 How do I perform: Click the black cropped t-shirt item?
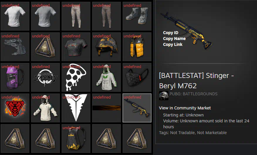point(76,47)
